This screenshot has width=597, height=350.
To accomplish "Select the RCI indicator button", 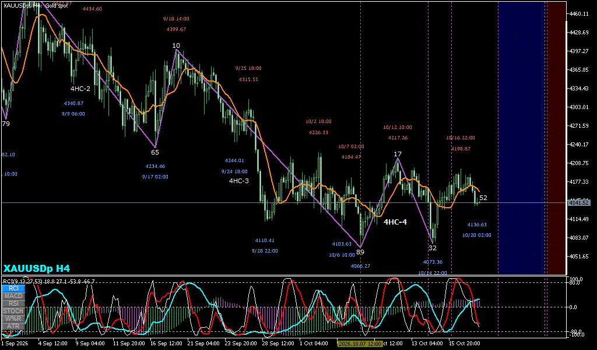I will [13, 288].
